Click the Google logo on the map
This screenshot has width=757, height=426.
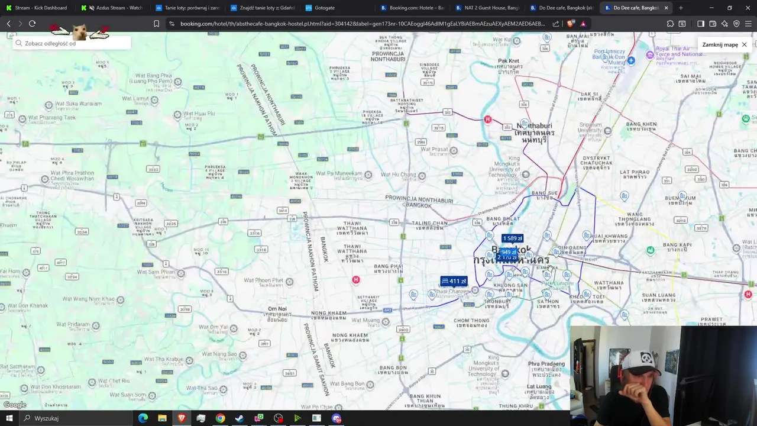[x=15, y=405]
